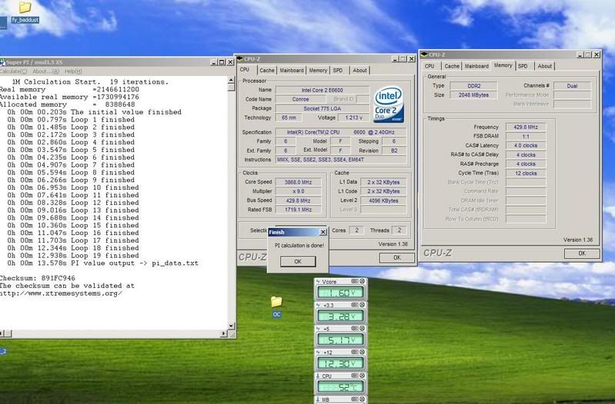The height and width of the screenshot is (404, 615).
Task: Click the FSB:DRAM value '1:1'
Action: click(x=526, y=136)
